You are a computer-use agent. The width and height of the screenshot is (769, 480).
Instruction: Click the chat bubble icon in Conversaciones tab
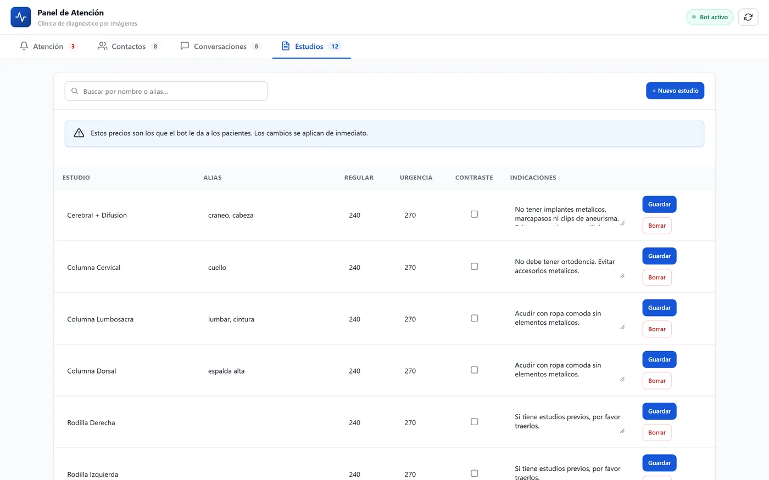coord(185,46)
